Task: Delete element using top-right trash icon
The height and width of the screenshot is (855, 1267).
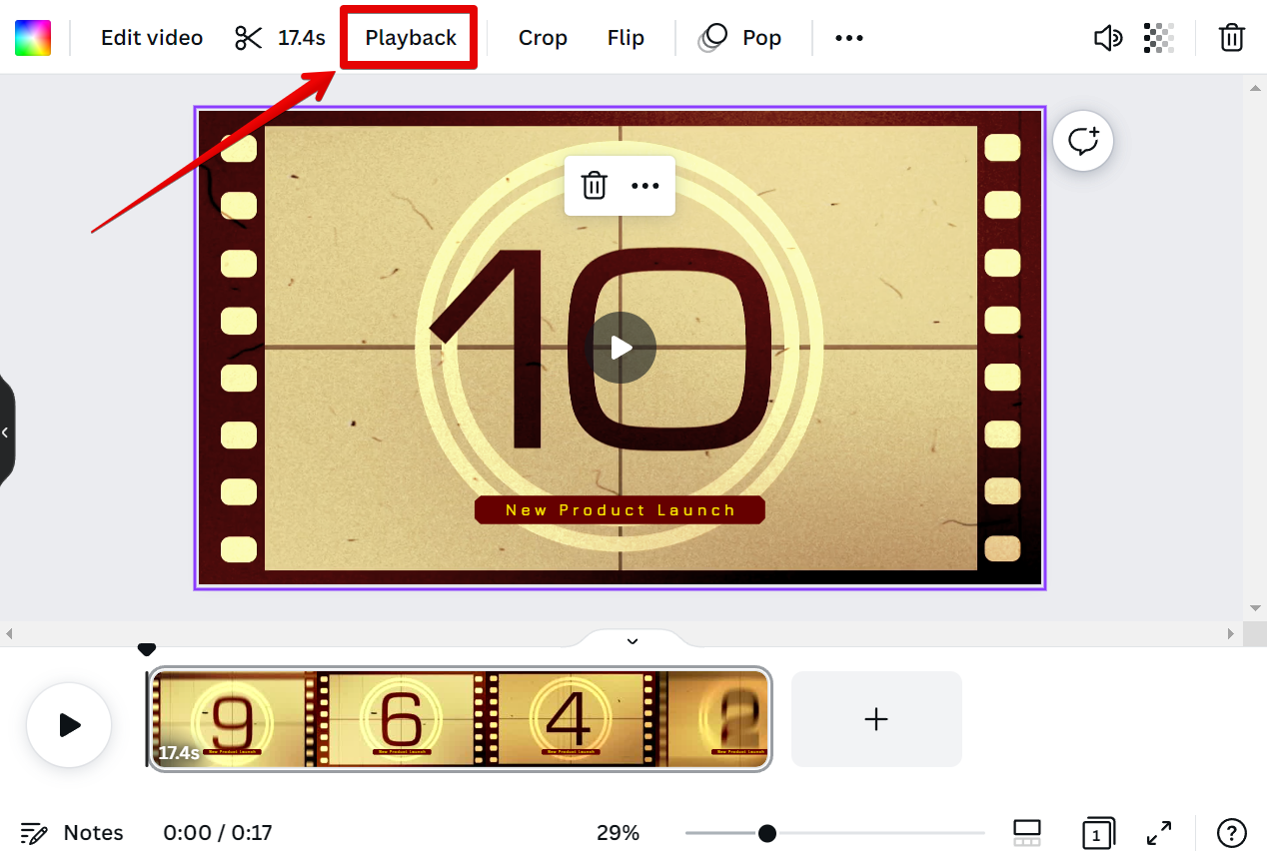Action: [x=1231, y=38]
